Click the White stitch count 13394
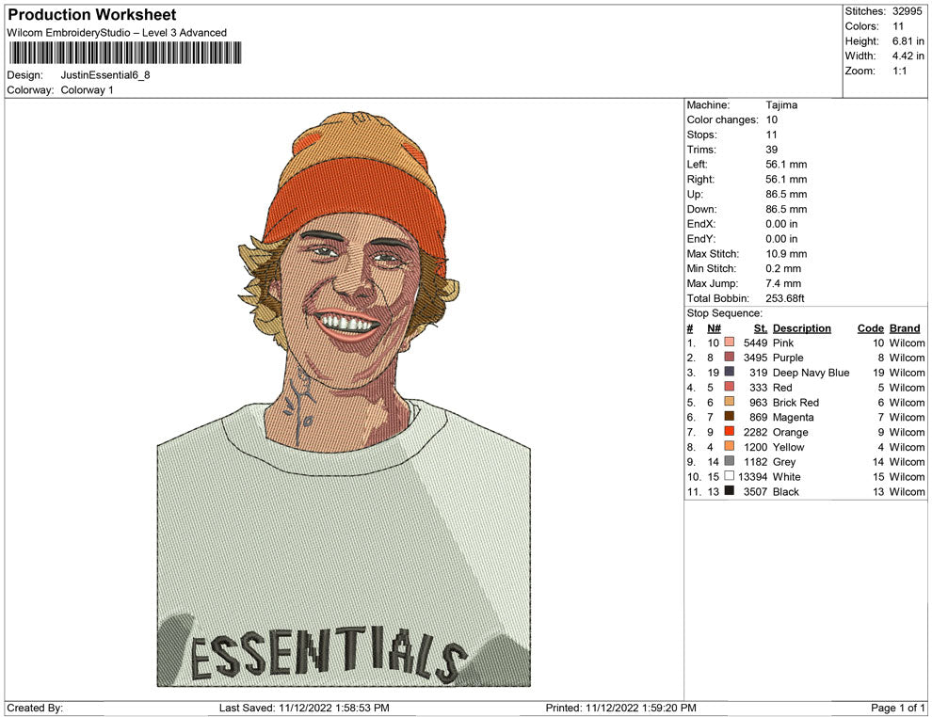The width and height of the screenshot is (932, 717). tap(752, 476)
